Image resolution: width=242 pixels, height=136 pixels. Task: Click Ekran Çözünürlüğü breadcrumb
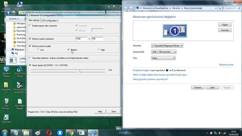pos(193,8)
